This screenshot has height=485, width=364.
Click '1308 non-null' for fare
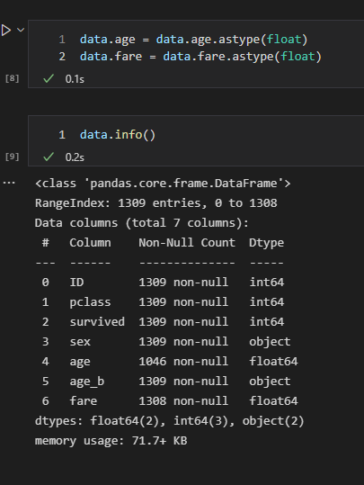[183, 401]
